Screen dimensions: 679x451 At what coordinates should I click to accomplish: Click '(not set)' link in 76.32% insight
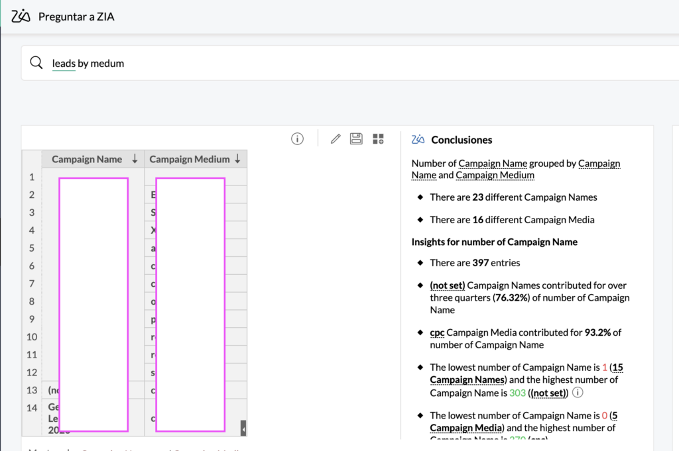448,285
